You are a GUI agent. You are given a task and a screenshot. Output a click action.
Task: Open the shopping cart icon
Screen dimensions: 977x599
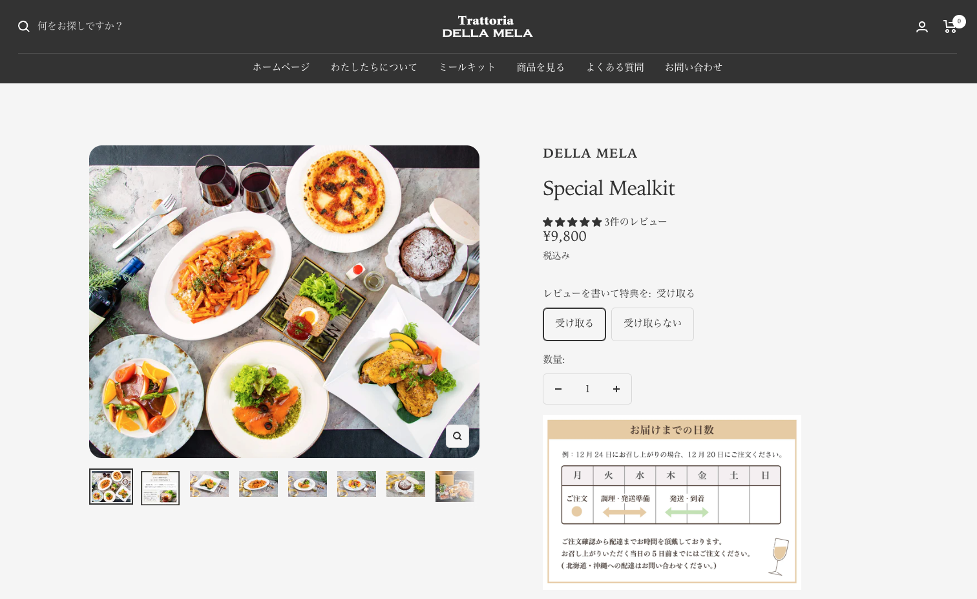coord(951,26)
